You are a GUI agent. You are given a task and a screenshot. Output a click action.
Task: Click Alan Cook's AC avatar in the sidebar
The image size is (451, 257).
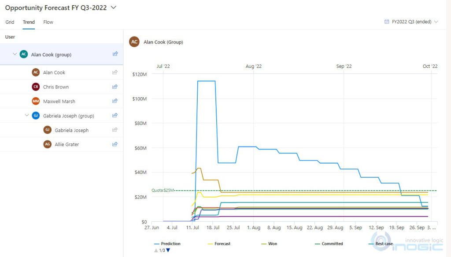pos(36,72)
